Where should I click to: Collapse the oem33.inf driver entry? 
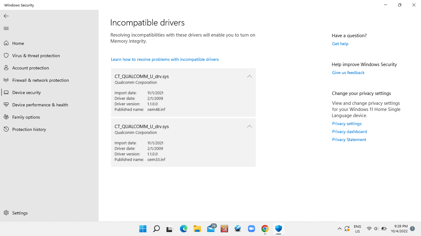coord(249,126)
